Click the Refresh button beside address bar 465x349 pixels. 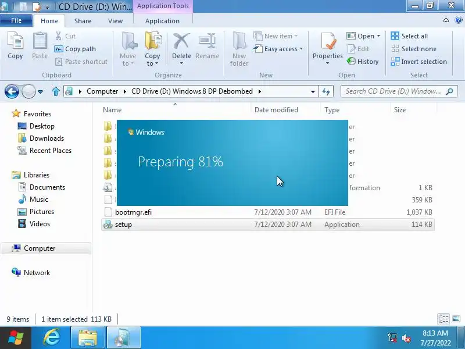pyautogui.click(x=326, y=91)
